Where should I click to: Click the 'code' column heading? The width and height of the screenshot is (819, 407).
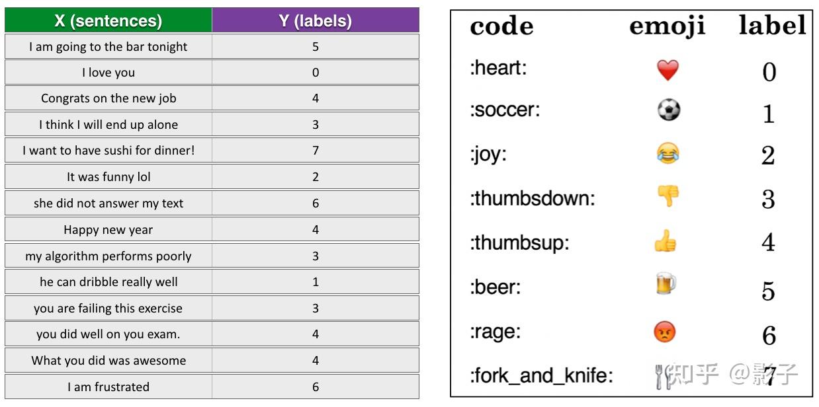pyautogui.click(x=501, y=26)
